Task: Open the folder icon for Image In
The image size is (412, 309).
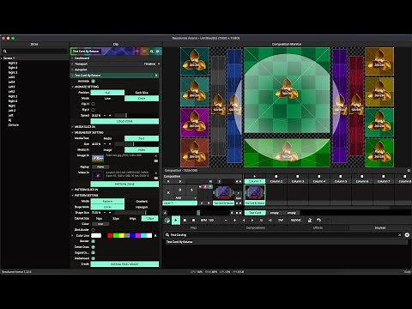Action: pos(156,161)
